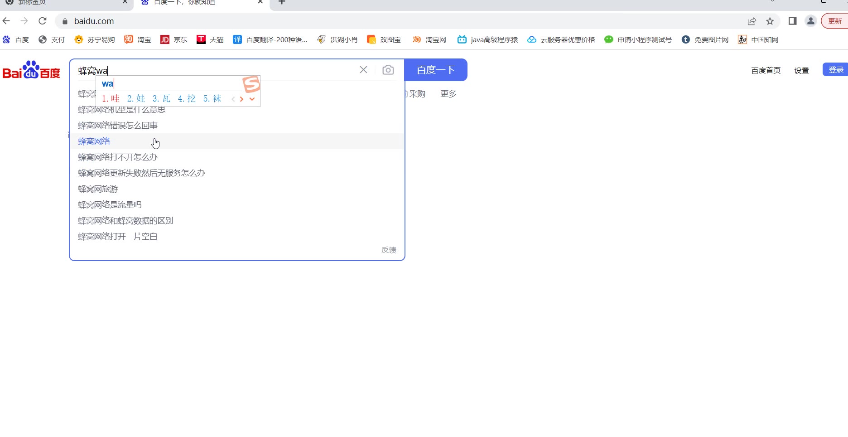Clear the search box with the X
Image resolution: width=848 pixels, height=437 pixels.
(x=363, y=70)
